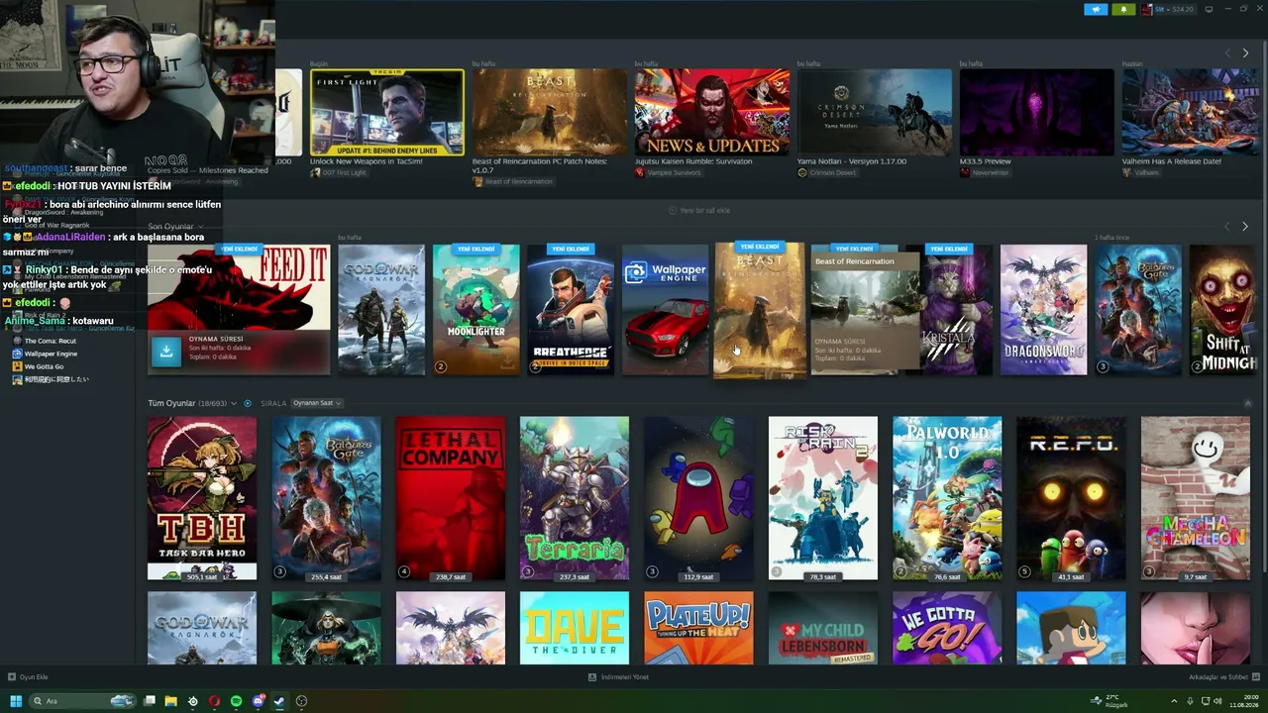Open Beast of Reincarnation patch notes card

pos(549,112)
